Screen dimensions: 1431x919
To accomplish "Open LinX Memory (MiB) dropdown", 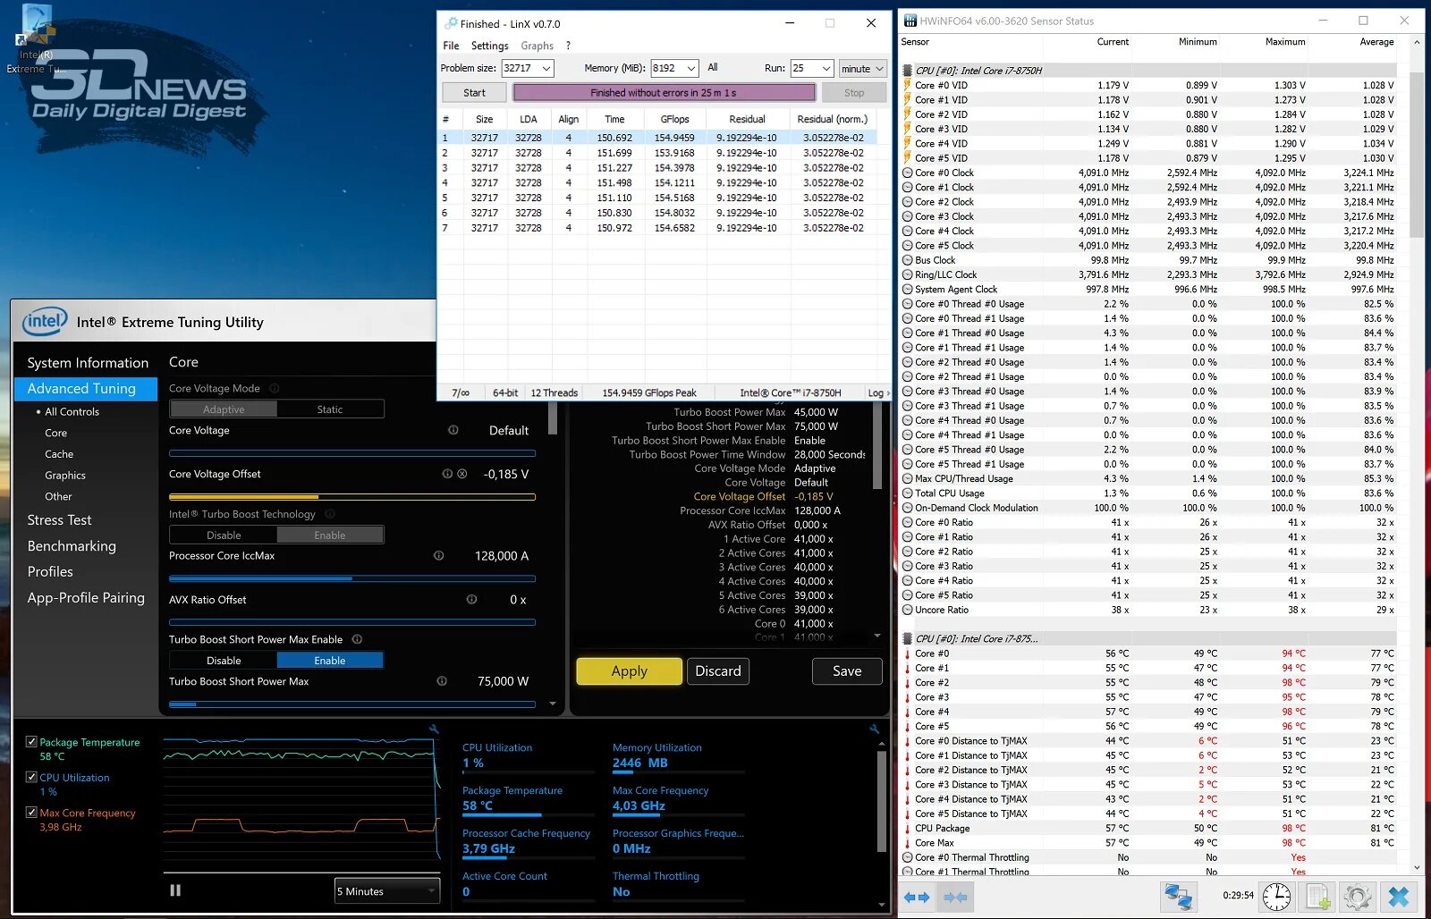I will click(691, 68).
